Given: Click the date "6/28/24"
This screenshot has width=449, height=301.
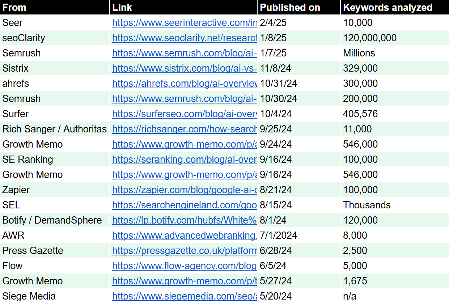Looking at the screenshot, I should click(276, 251).
